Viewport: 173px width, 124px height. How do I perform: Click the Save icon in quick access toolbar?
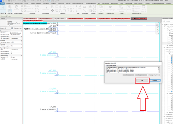click(x=9, y=1)
